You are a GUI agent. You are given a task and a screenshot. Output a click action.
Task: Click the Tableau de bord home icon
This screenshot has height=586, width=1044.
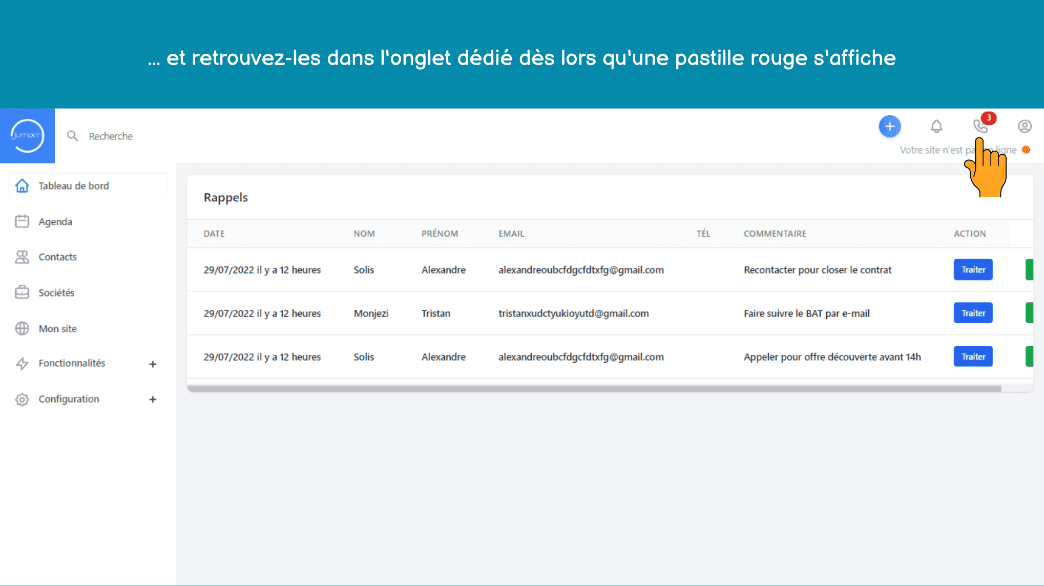(22, 185)
